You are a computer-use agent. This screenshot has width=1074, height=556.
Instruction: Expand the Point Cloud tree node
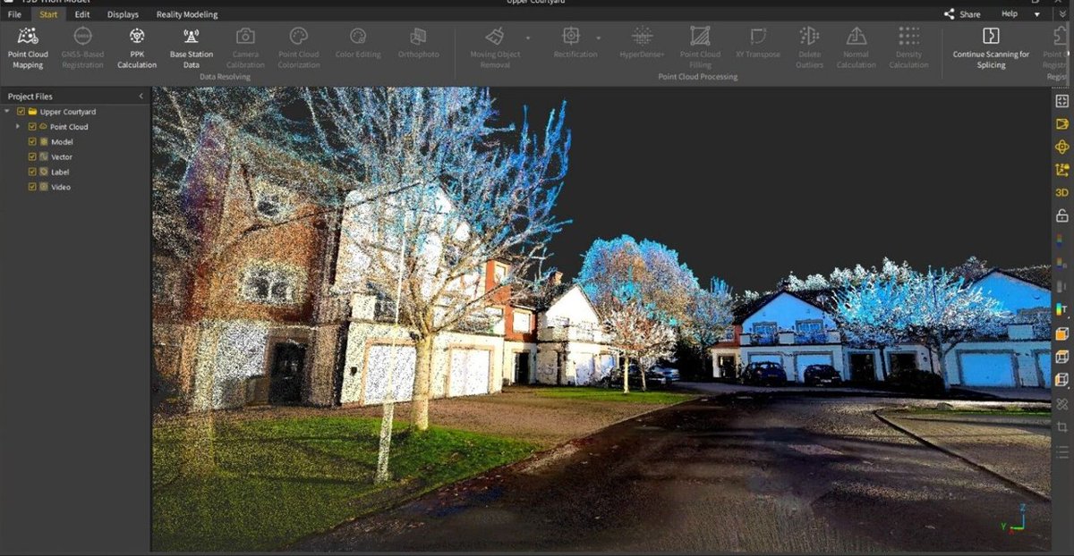pos(18,127)
